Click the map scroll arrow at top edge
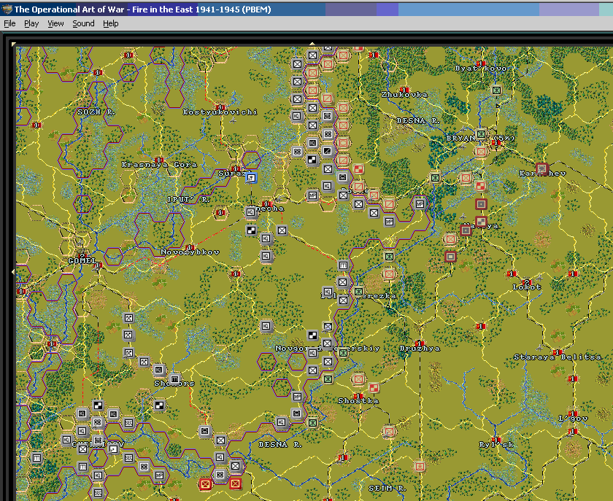613x501 pixels. pos(312,44)
